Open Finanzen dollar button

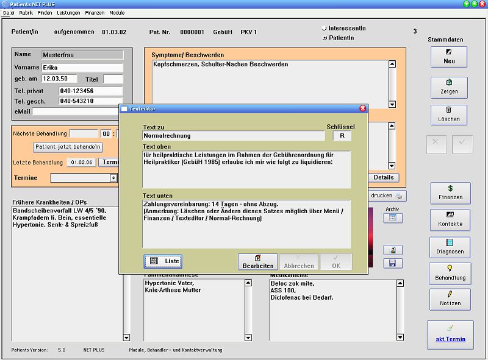point(450,192)
